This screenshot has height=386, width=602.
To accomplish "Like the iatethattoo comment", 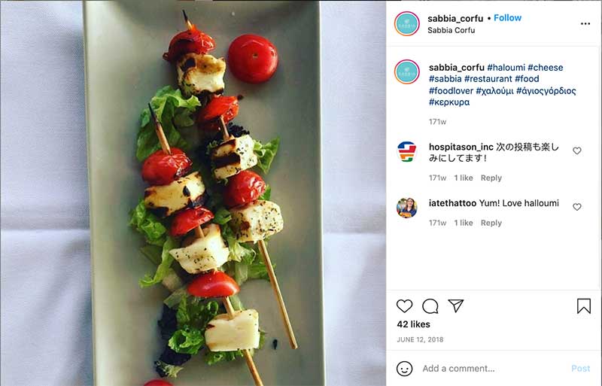I will [x=577, y=207].
